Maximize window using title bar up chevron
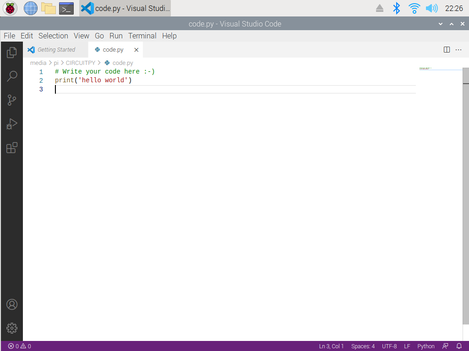469x351 pixels. (x=452, y=24)
